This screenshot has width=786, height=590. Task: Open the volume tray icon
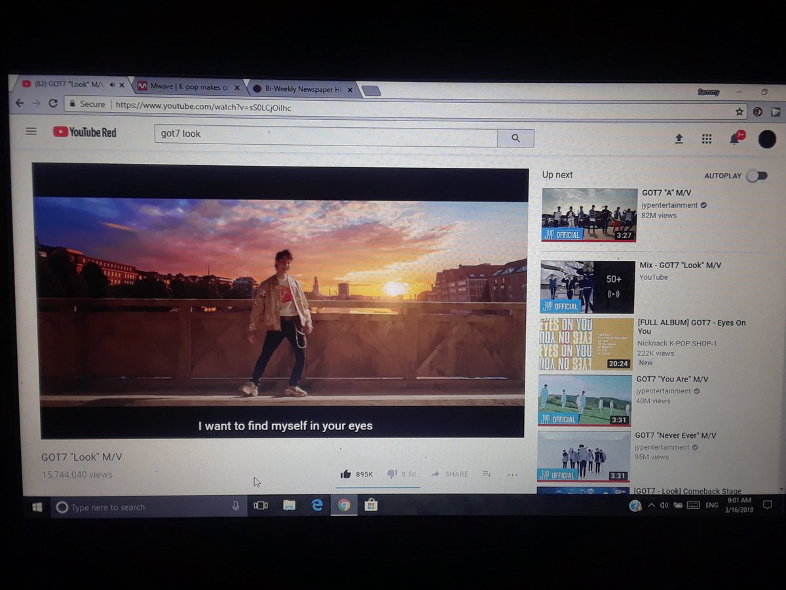(x=664, y=505)
